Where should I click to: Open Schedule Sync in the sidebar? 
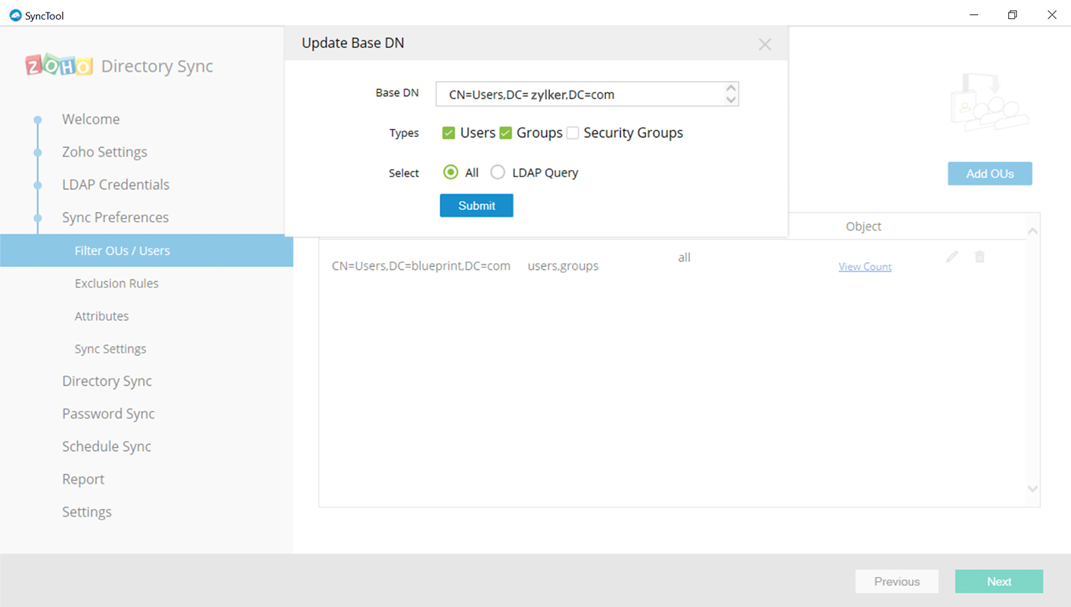pyautogui.click(x=106, y=446)
